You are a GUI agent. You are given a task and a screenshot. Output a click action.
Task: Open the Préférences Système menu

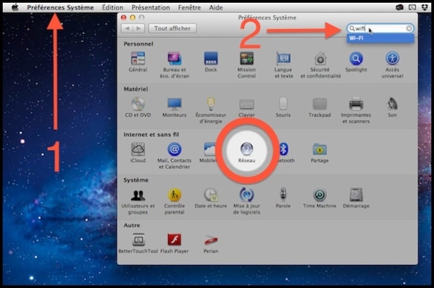[x=60, y=7]
